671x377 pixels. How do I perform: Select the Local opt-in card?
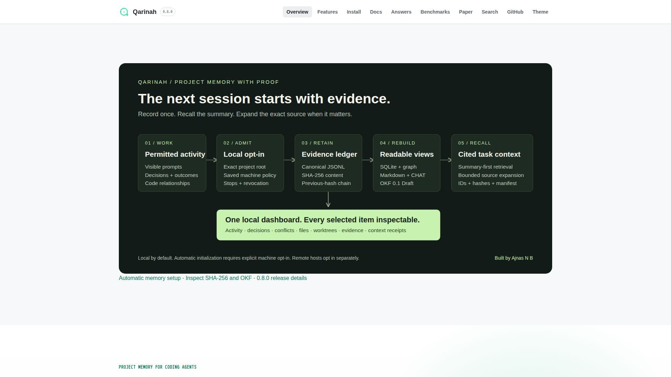tap(250, 163)
